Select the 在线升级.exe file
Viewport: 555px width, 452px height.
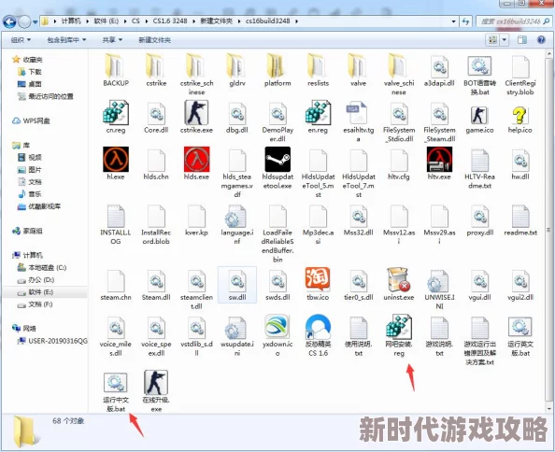(156, 391)
